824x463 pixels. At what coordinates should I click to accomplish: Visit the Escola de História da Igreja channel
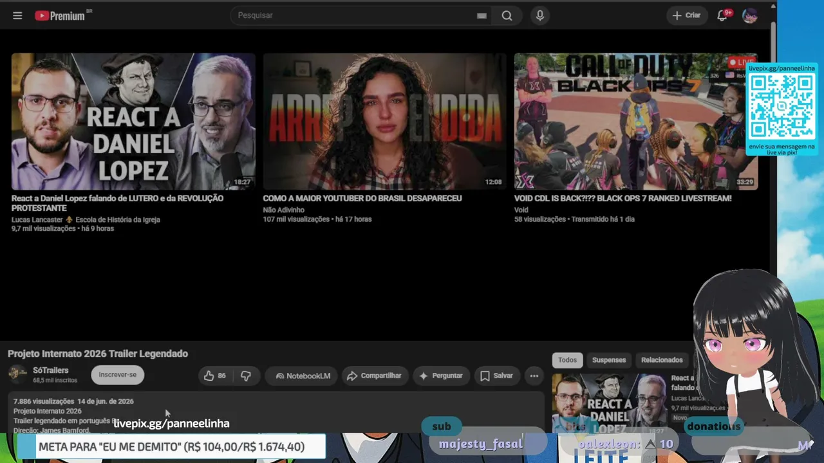(118, 220)
